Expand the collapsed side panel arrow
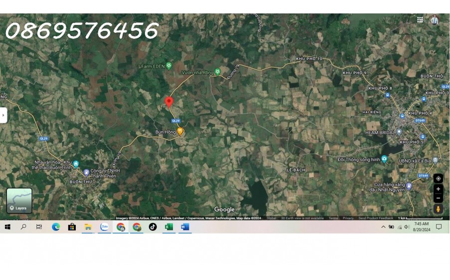Image resolution: width=450 pixels, height=280 pixels. [x=3, y=115]
